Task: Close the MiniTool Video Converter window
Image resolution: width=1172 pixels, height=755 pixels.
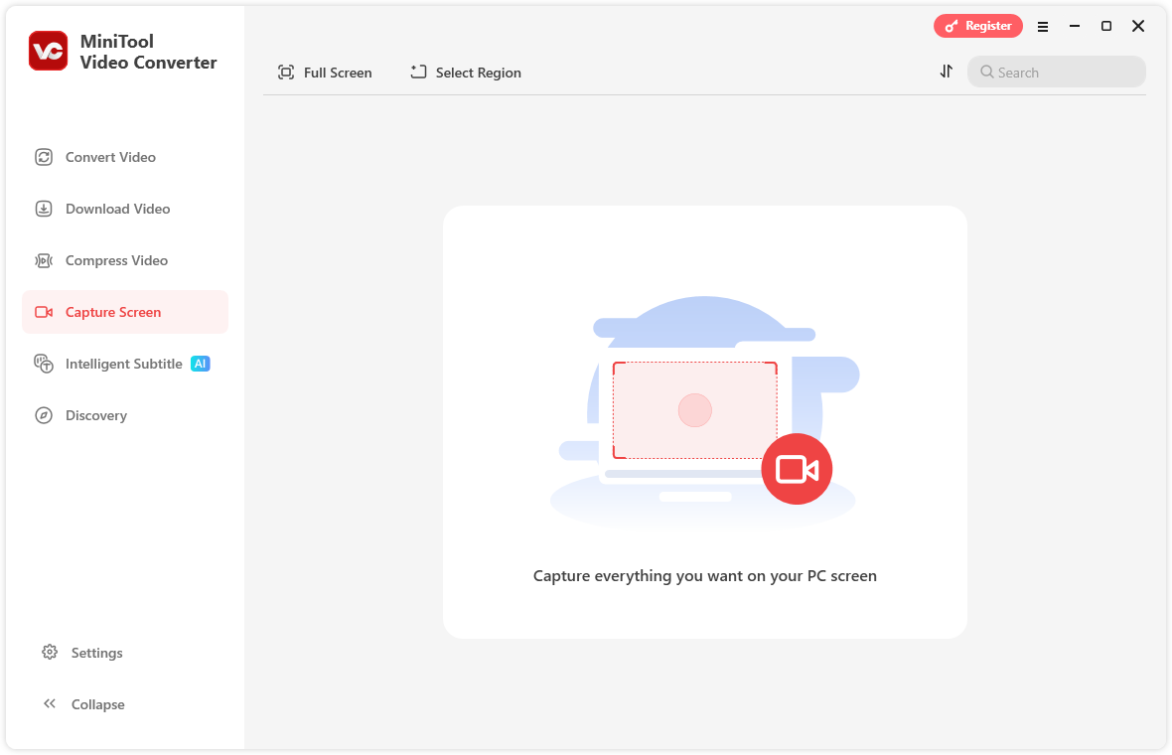Action: [1138, 26]
